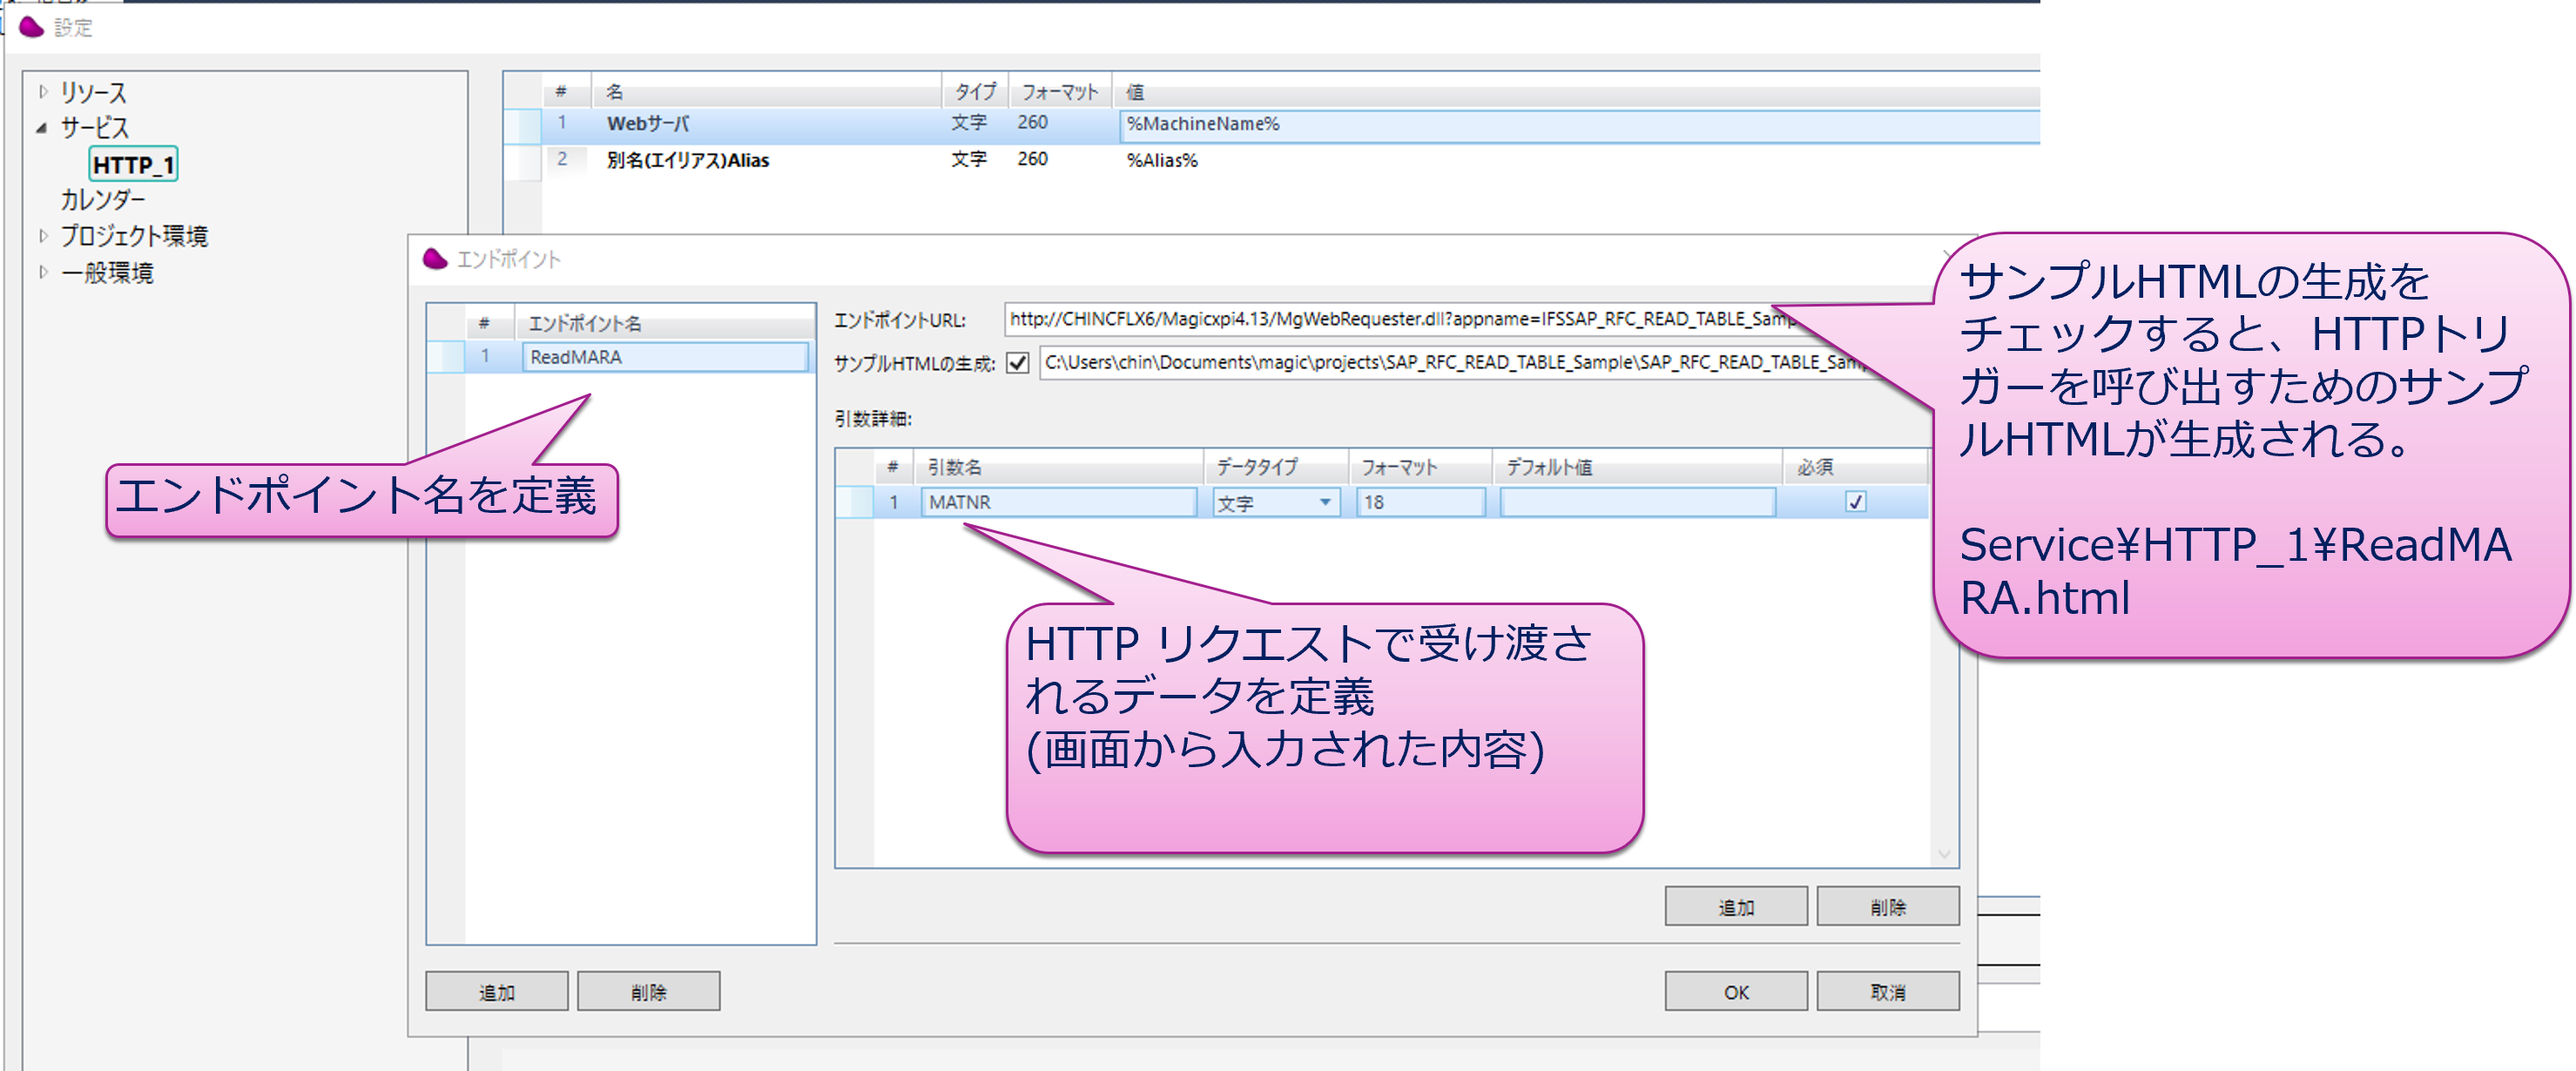Click the デフォルト値 column header
The width and height of the screenshot is (2576, 1071).
[1636, 467]
